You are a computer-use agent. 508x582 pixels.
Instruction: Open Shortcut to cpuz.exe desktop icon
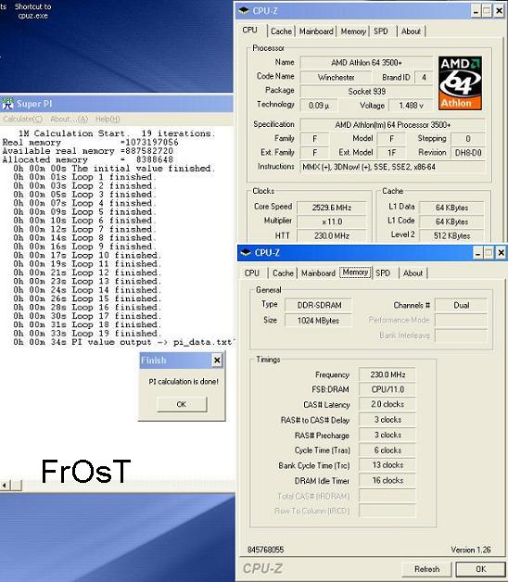[x=32, y=11]
